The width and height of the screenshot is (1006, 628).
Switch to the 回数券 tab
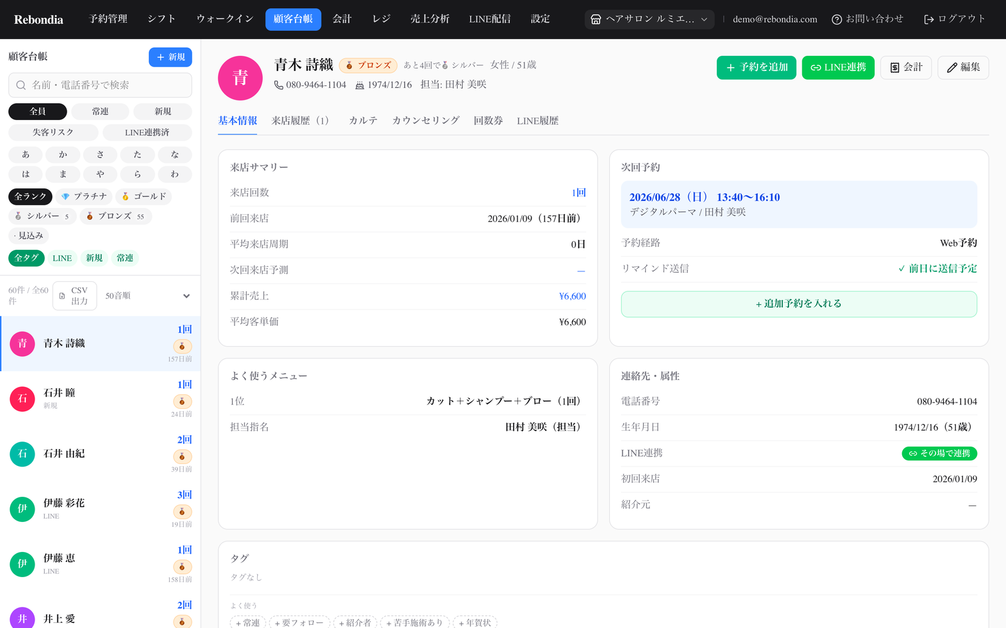[x=488, y=121]
